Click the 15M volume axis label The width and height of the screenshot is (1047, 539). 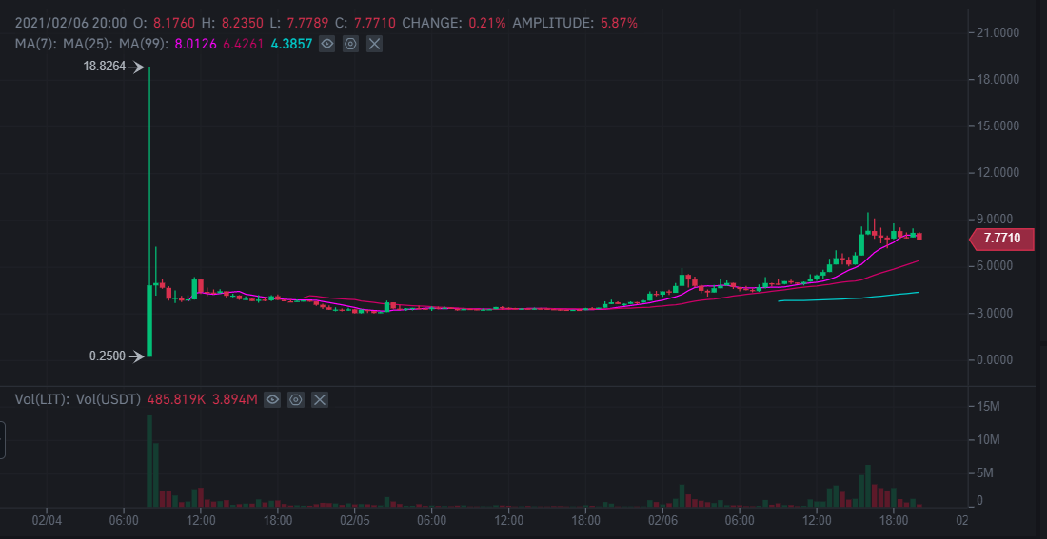(x=988, y=406)
